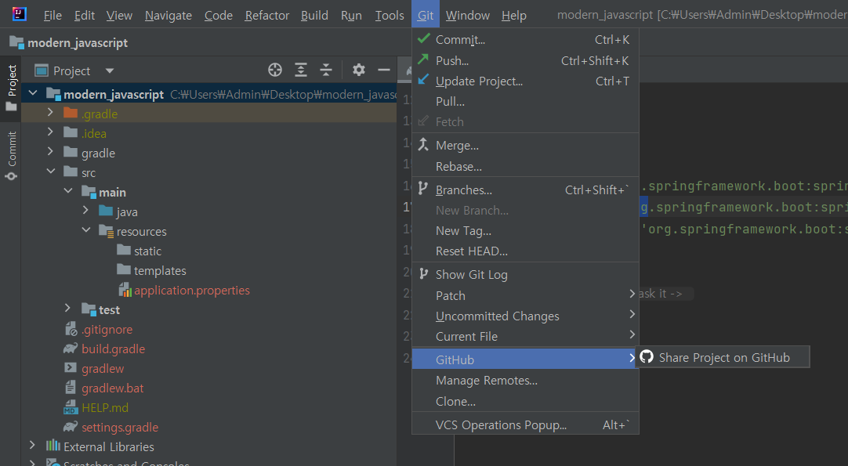Click the IntelliJ IDEA logo icon
Image resolution: width=848 pixels, height=466 pixels.
coord(20,15)
